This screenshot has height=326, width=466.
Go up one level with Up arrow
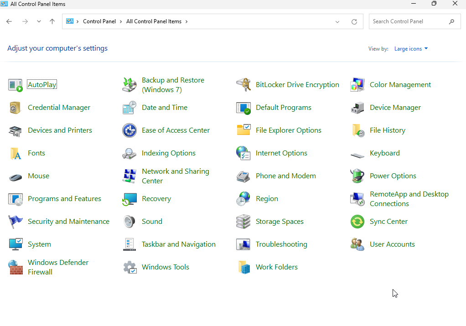[x=52, y=21]
